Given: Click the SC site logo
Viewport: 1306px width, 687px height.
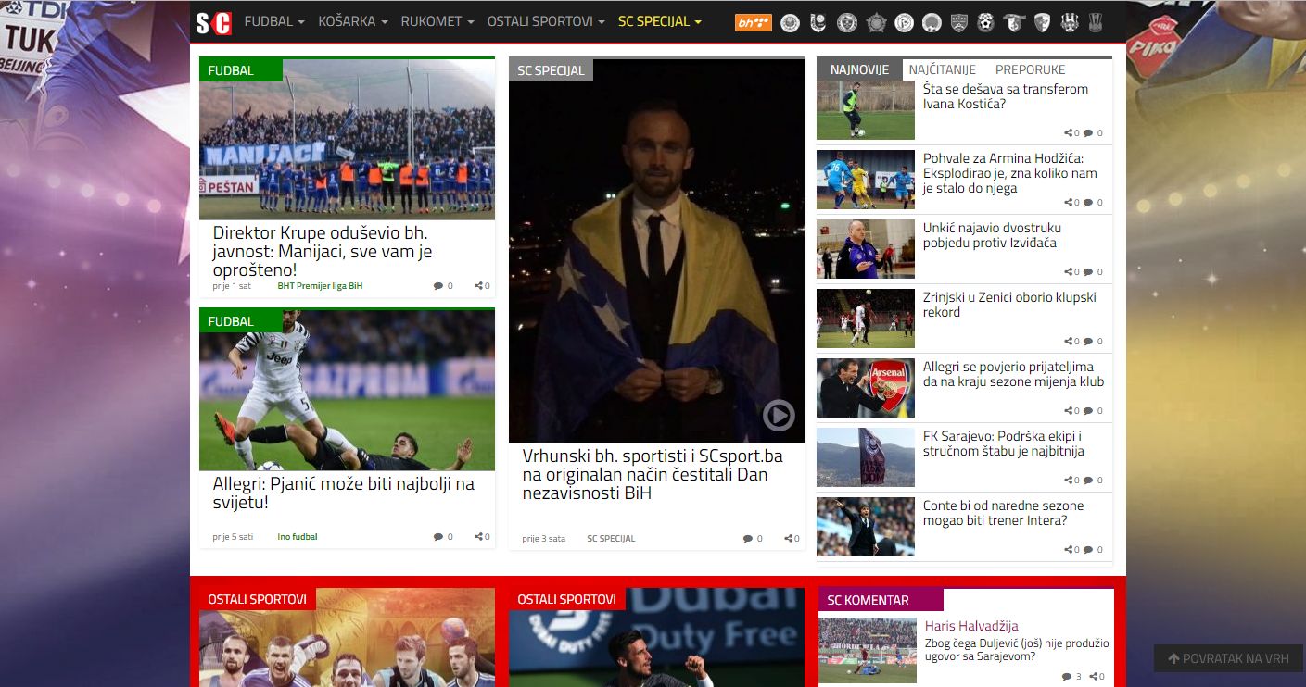Looking at the screenshot, I should [x=213, y=21].
